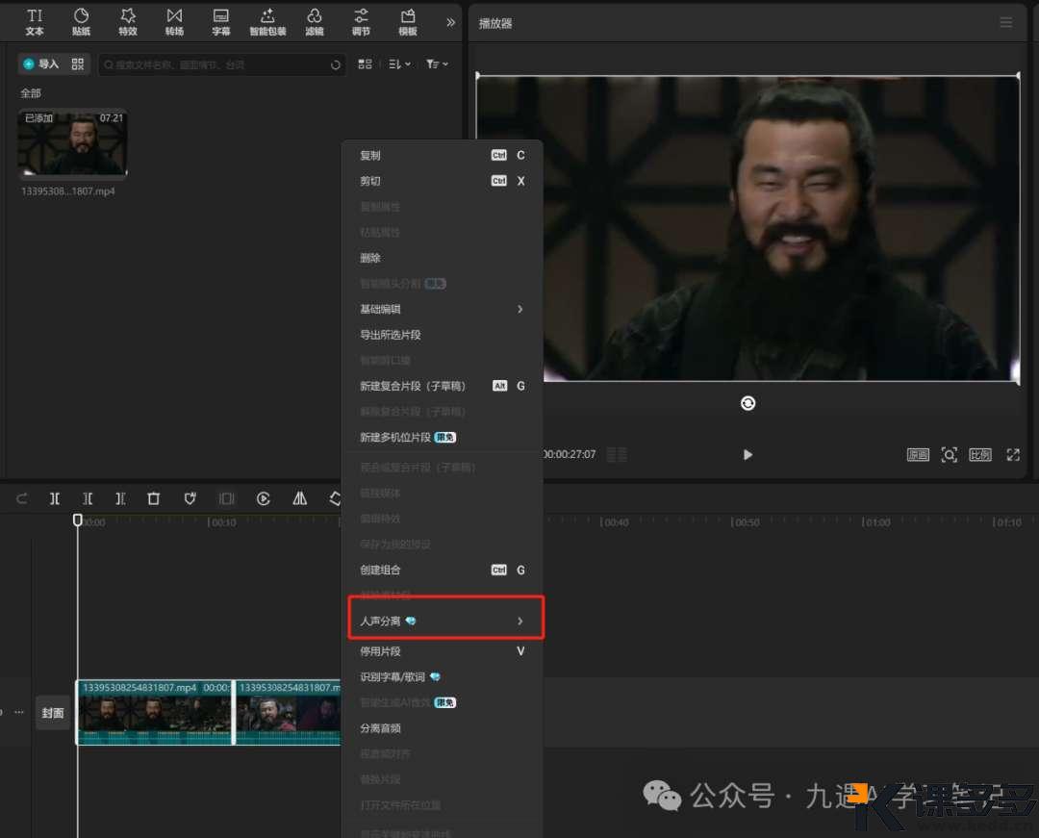
Task: Click the shield marker icon in timeline toolbar
Action: point(190,498)
